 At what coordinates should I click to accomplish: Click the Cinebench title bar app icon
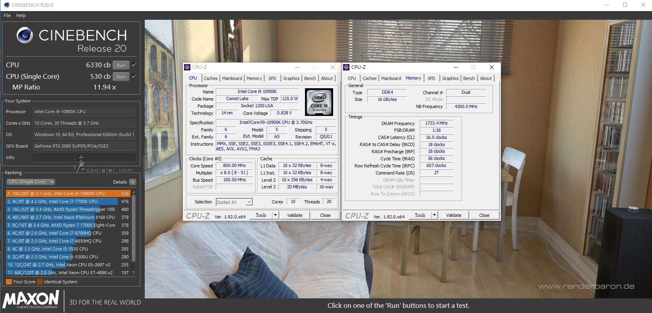pos(6,5)
